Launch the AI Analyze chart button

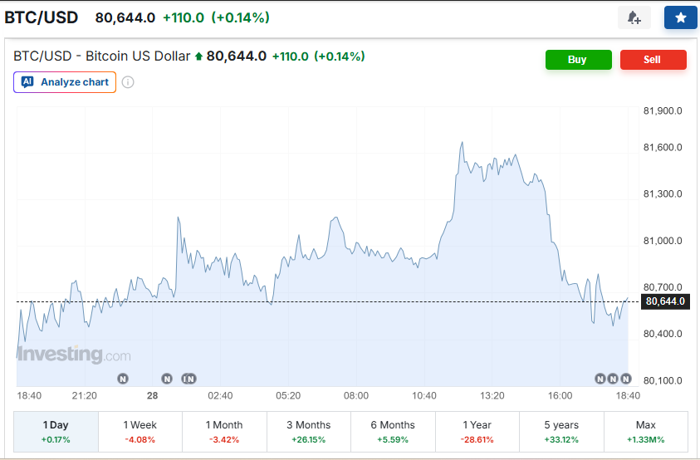[x=65, y=82]
